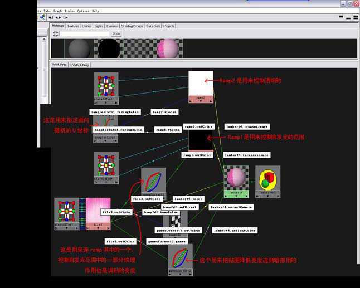Select the place2dTexture node attached to file3
Image resolution: width=360 pixels, height=288 pixels.
66,210
